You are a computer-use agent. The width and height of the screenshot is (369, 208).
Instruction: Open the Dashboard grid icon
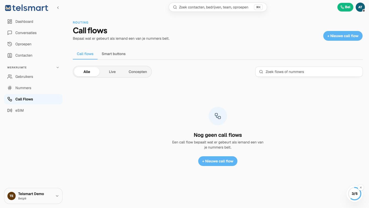(10, 22)
